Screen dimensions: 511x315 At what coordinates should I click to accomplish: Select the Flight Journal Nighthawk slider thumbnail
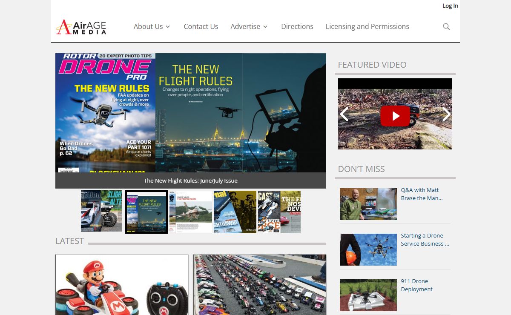pos(235,212)
